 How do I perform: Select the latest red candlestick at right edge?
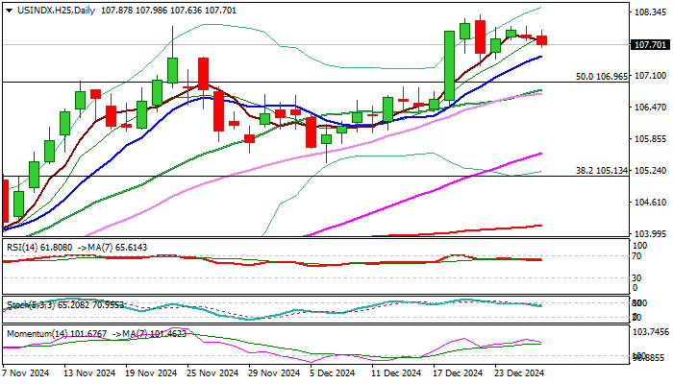[x=542, y=40]
